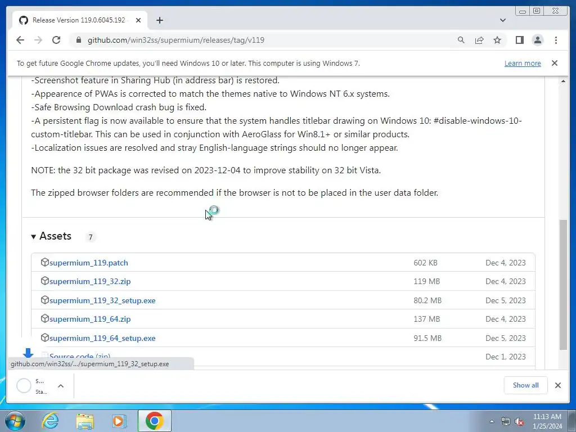Open the taskbar clock 11:13 AM
The height and width of the screenshot is (432, 576).
pyautogui.click(x=547, y=417)
